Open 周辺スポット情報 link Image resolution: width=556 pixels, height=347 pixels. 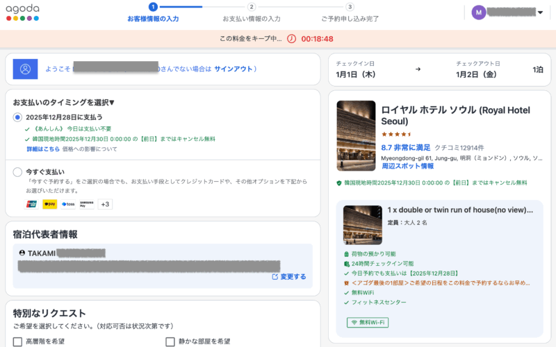[x=407, y=166]
